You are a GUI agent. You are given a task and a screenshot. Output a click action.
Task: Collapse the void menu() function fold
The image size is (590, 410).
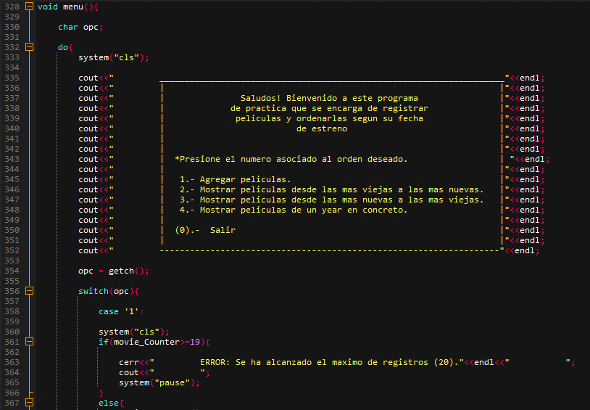pos(29,7)
